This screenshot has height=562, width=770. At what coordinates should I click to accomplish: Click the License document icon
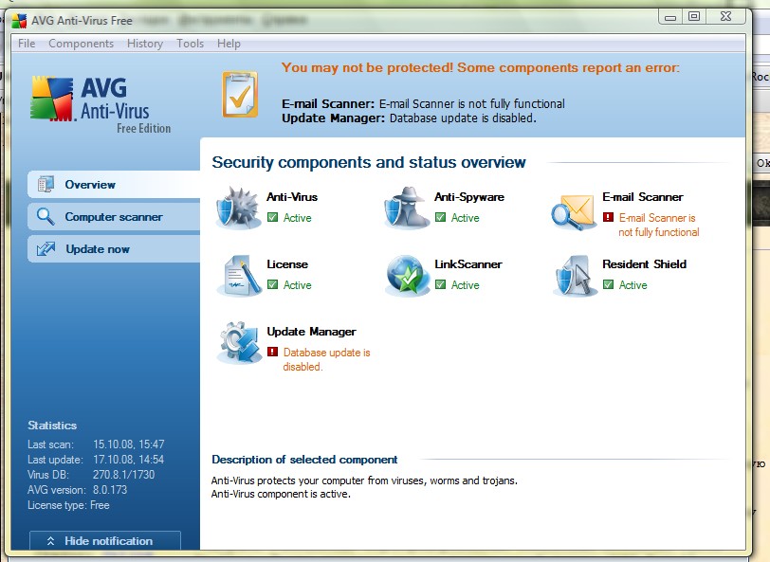click(239, 276)
